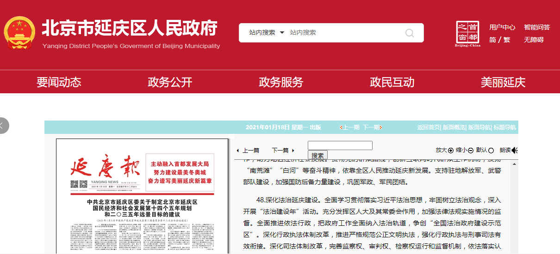Click the 搜索 button
The height and width of the screenshot is (254, 560).
point(318,155)
